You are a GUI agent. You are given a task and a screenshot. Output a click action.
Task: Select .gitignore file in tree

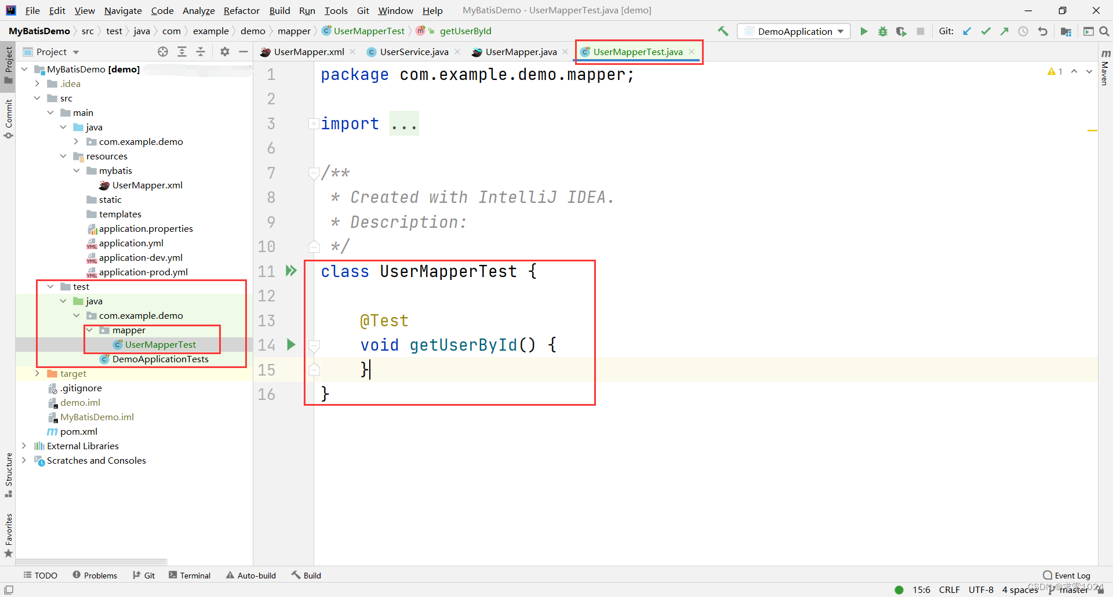[81, 388]
